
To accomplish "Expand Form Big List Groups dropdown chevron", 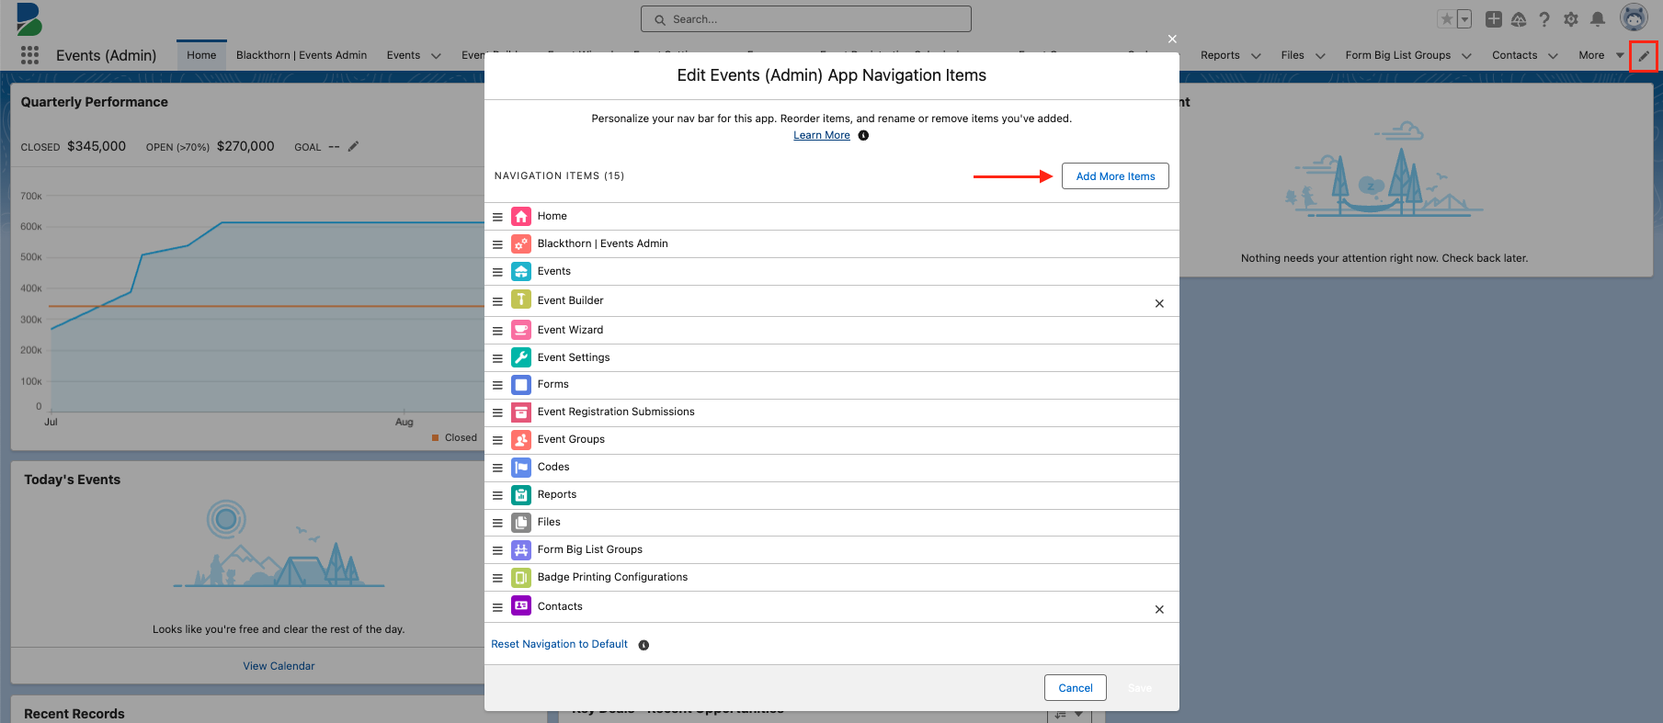I will click(x=1466, y=56).
